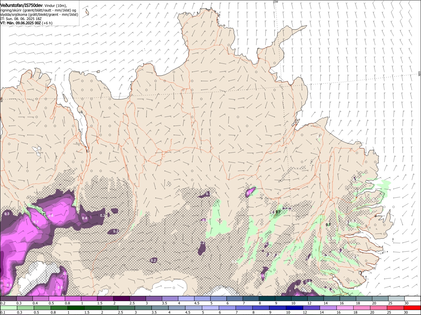Click the 'VT: Mán. 09.06.2025 00Z' valid time

click(20, 23)
